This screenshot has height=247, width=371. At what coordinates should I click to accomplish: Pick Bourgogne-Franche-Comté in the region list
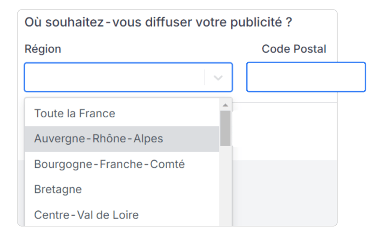[x=109, y=164]
